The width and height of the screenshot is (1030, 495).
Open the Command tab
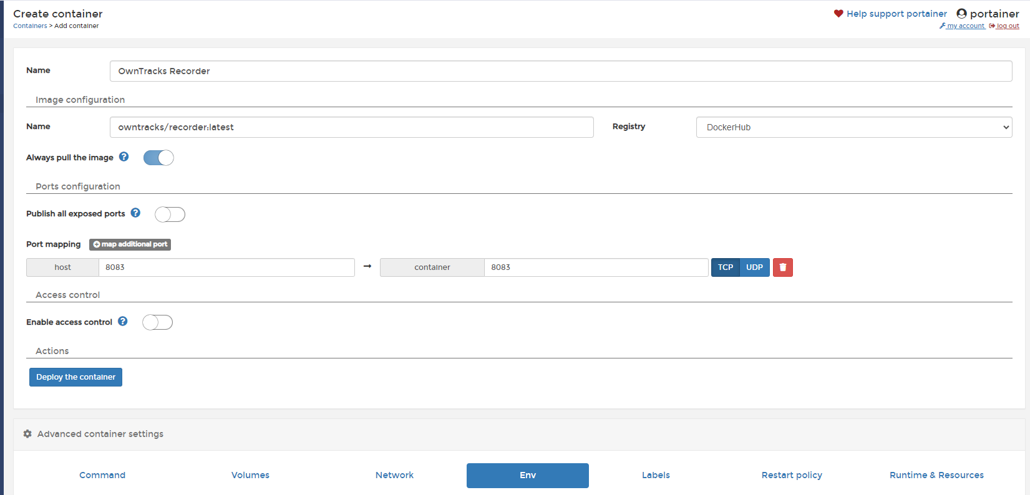(x=102, y=475)
